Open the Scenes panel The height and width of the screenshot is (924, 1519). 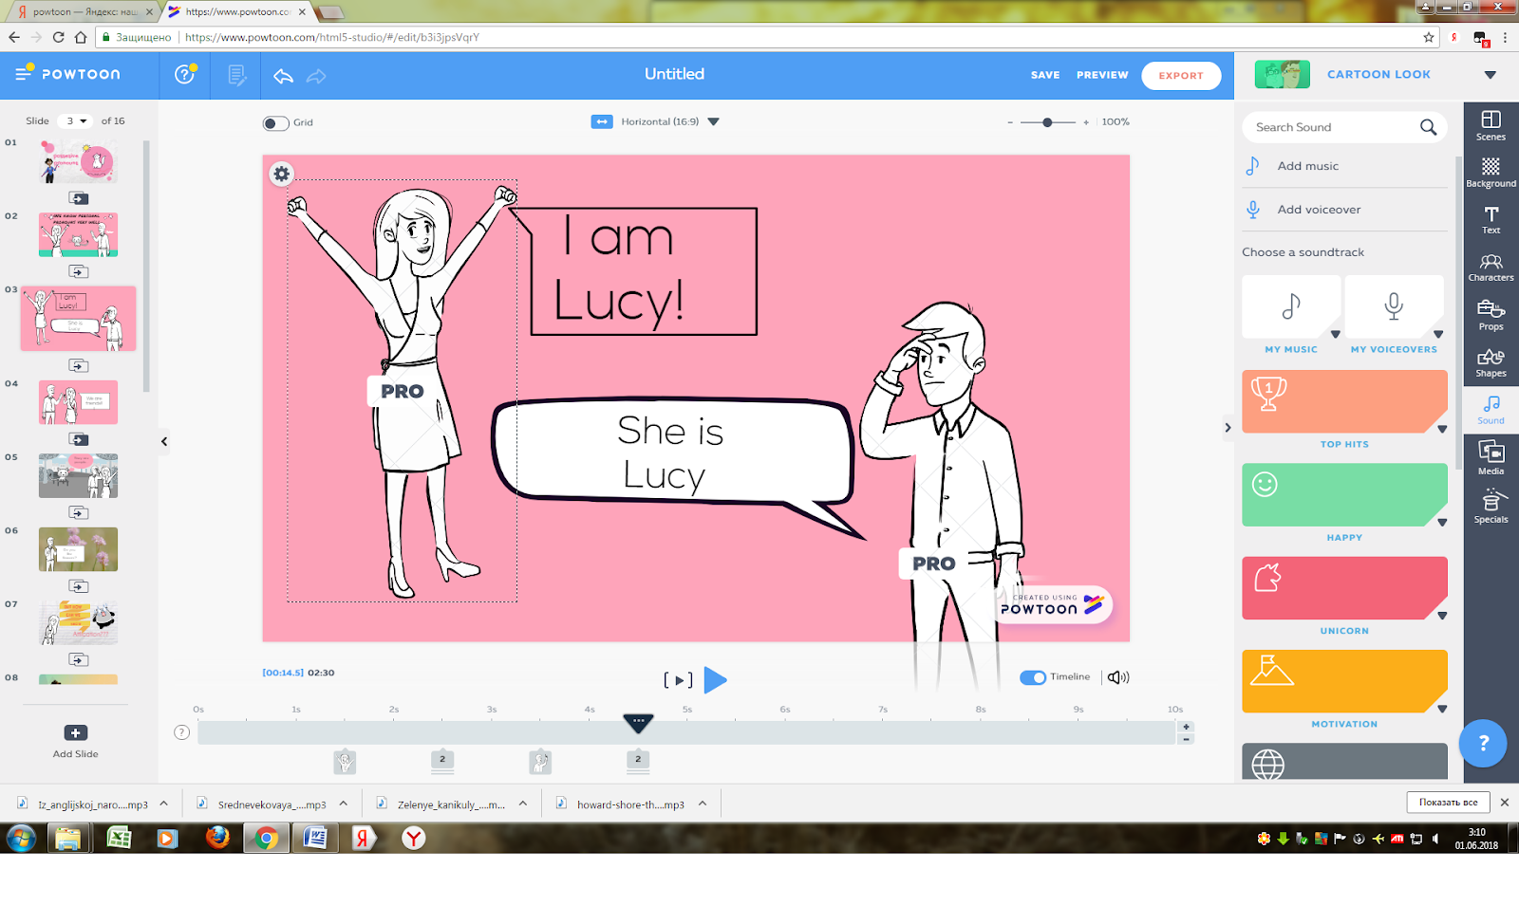click(1491, 124)
